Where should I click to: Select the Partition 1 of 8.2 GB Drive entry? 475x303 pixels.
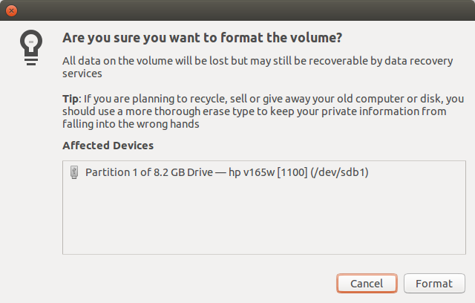pyautogui.click(x=227, y=172)
